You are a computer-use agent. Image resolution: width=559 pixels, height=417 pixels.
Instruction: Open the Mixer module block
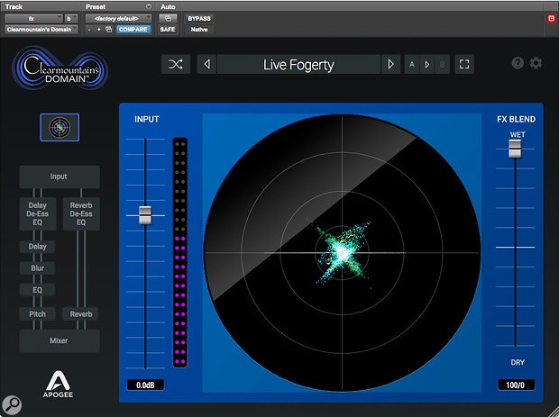coord(60,340)
